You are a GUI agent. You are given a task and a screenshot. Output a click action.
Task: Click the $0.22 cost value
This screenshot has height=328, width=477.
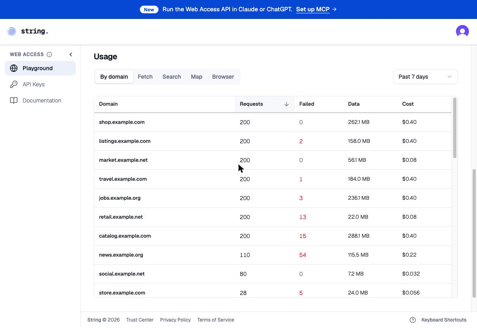point(409,255)
